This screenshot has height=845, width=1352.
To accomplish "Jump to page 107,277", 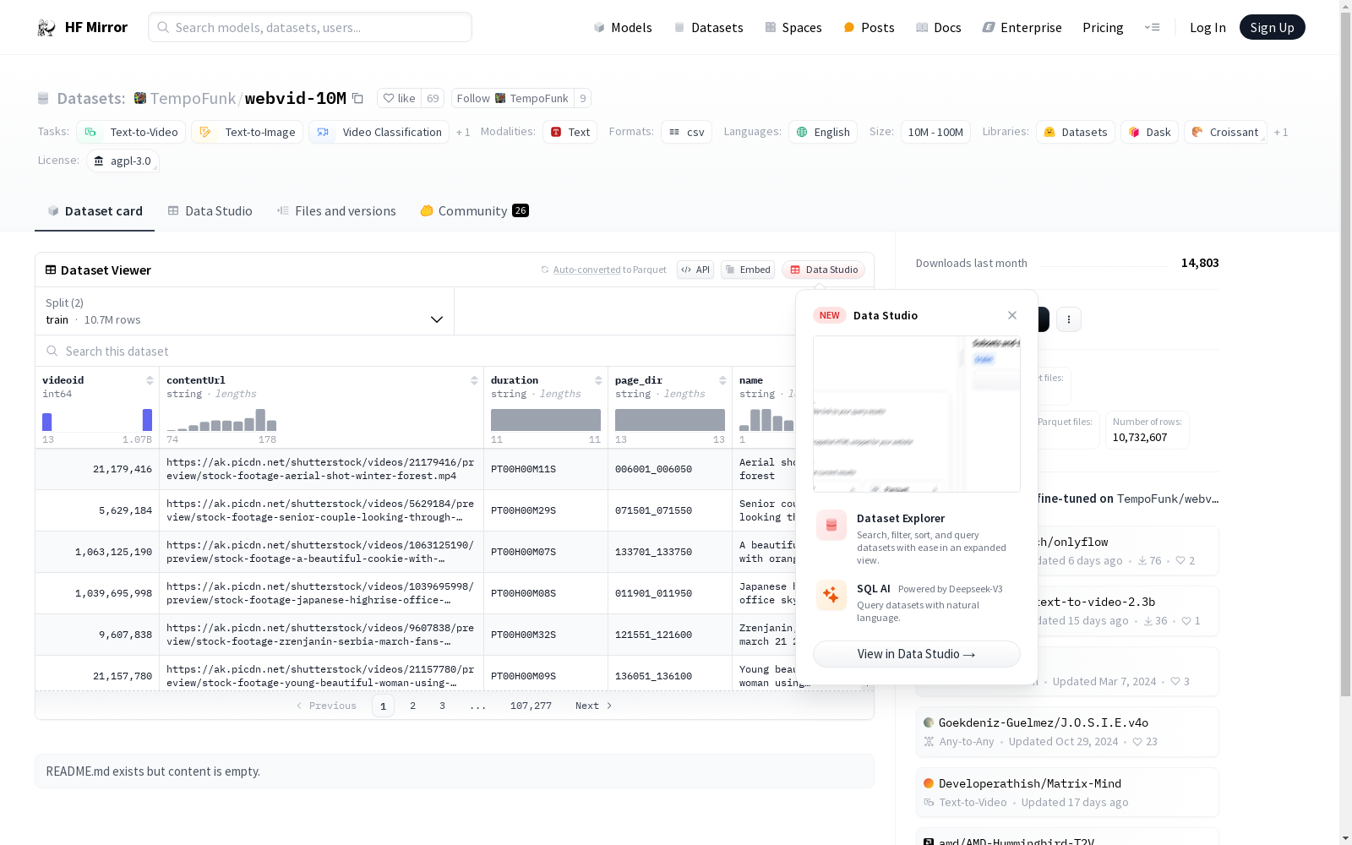I will tap(531, 706).
